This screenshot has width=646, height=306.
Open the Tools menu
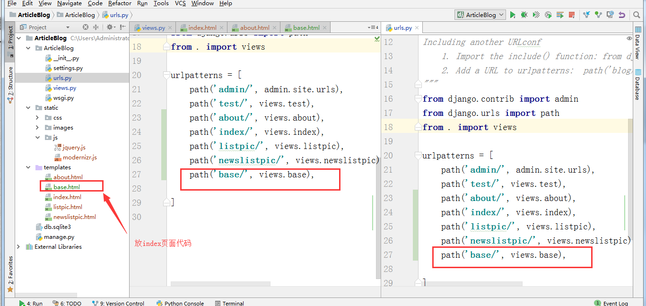161,3
